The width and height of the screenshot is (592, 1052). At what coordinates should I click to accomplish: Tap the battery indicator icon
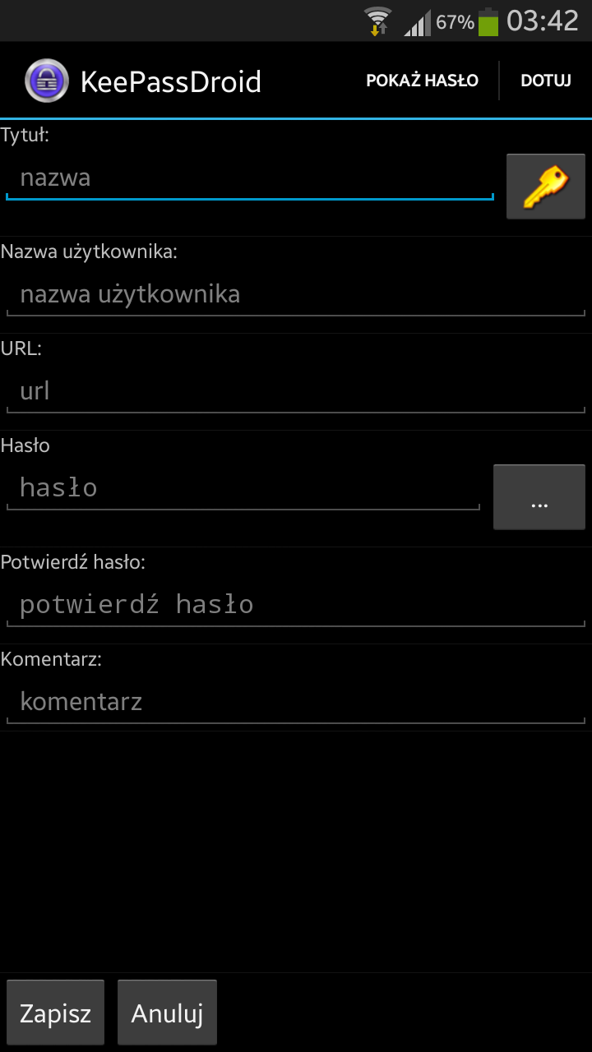(488, 21)
